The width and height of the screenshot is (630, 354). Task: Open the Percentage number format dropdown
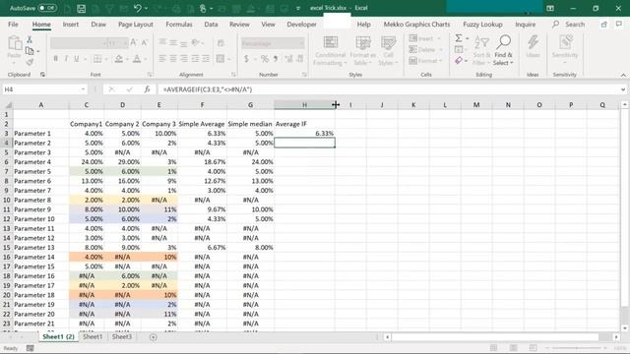pos(301,43)
